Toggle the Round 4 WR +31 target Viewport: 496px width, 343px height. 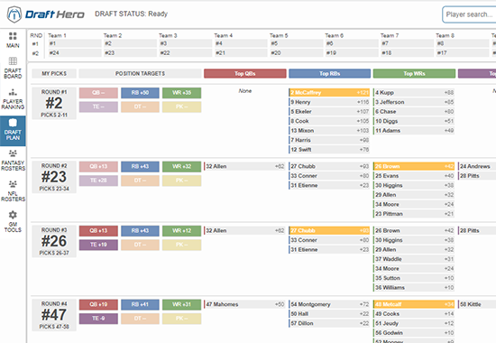tap(181, 305)
